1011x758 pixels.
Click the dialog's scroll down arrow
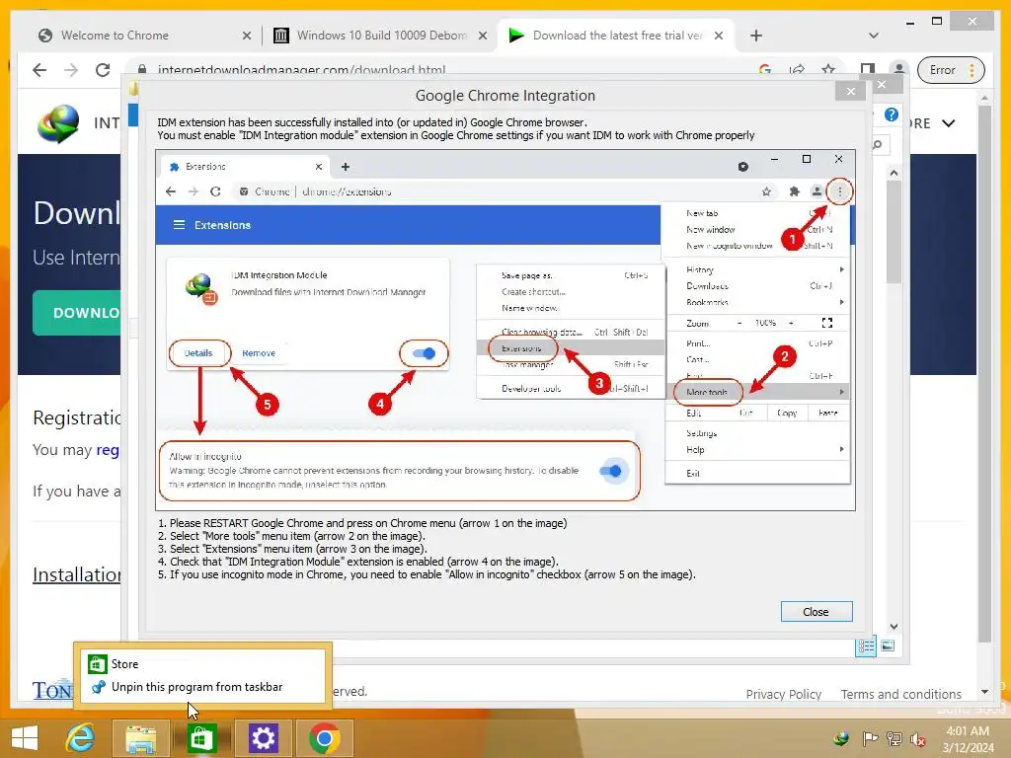point(894,627)
